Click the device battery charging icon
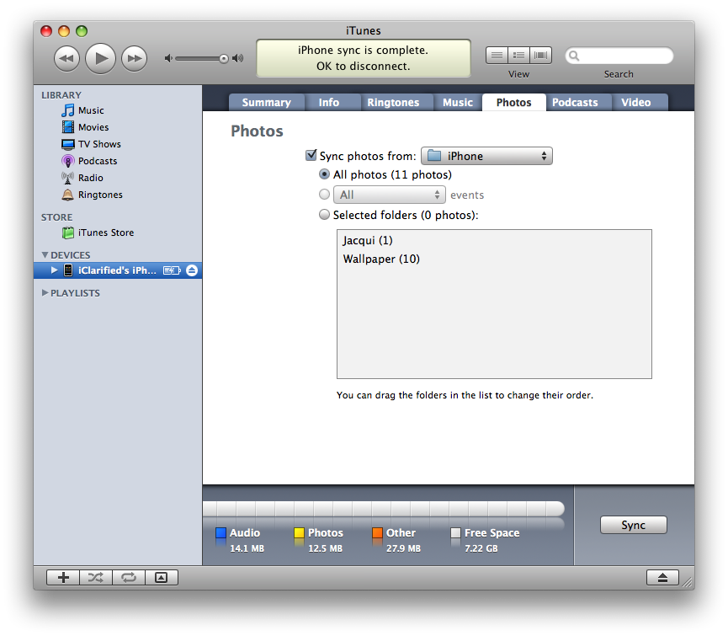Image resolution: width=728 pixels, height=636 pixels. tap(172, 270)
